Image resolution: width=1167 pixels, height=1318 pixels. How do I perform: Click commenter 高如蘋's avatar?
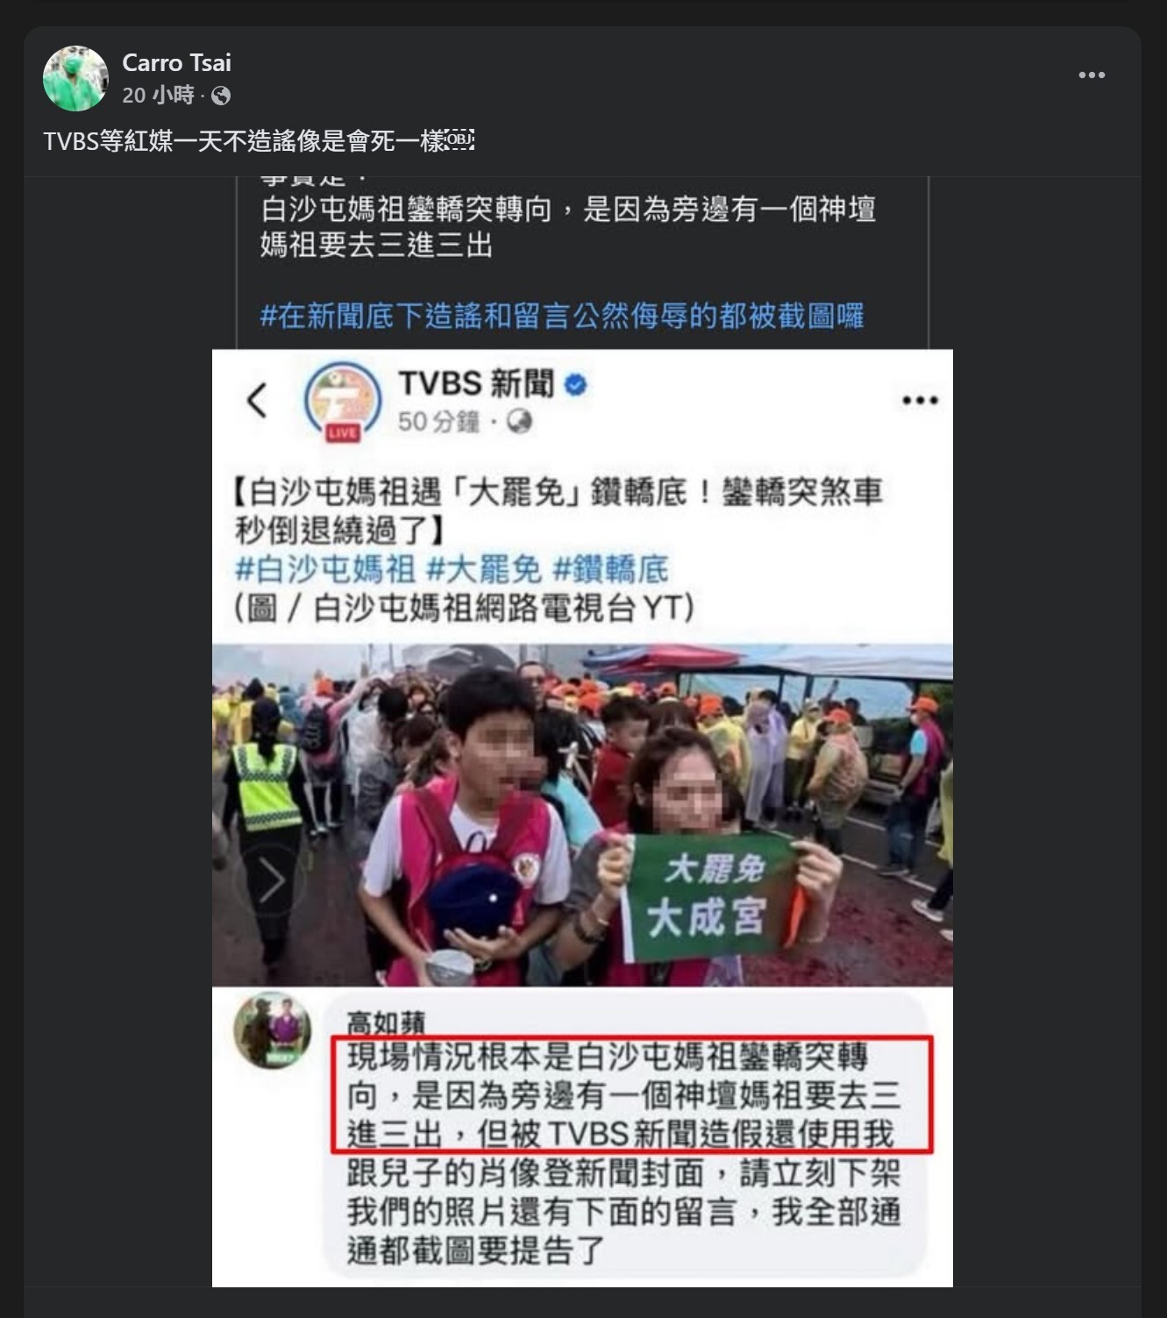273,1030
